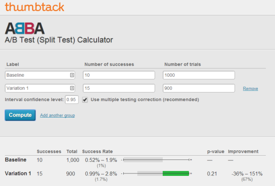Image resolution: width=275 pixels, height=186 pixels.
Task: Click Add another group link
Action: (x=57, y=115)
